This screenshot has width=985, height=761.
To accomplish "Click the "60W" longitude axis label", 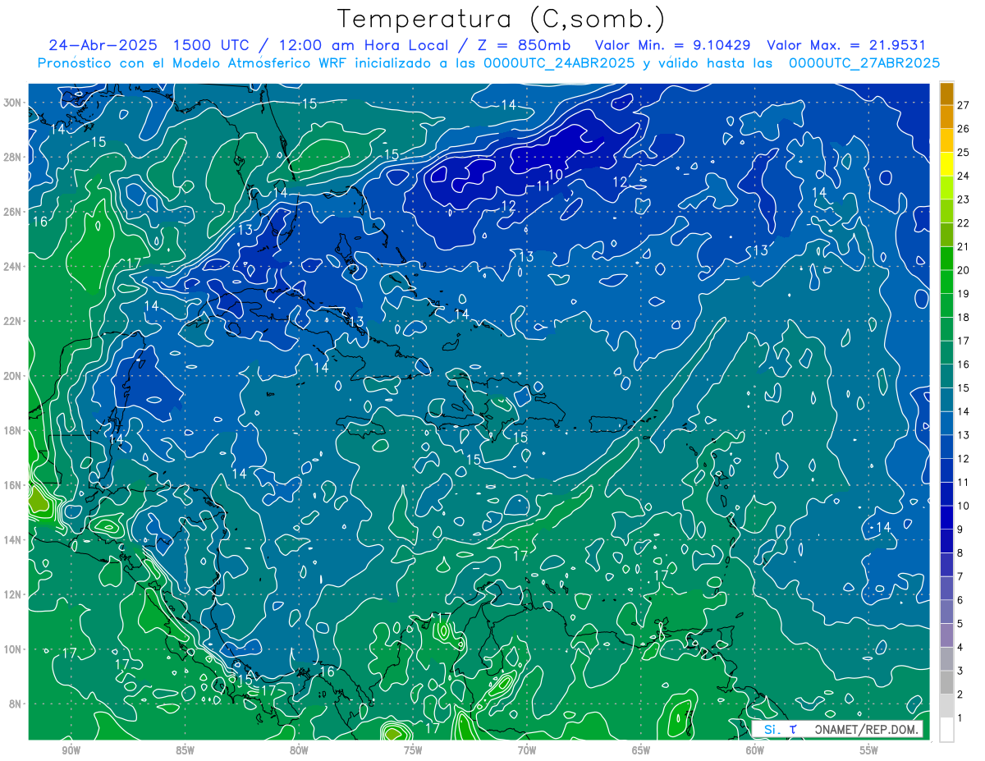I will pyautogui.click(x=755, y=750).
